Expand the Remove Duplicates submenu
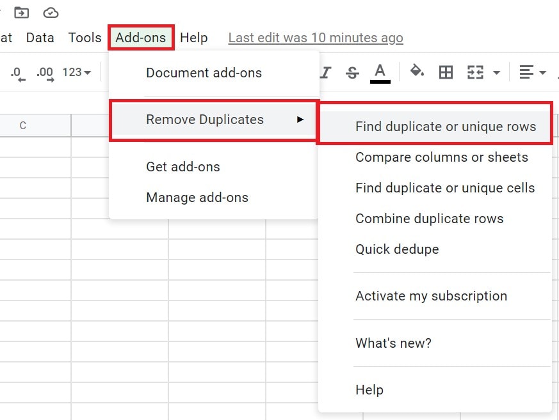 point(205,120)
